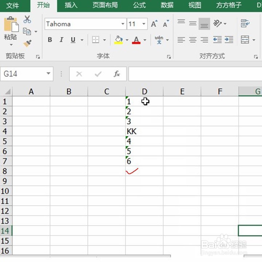This screenshot has width=262, height=262.
Task: Click the Copy icon
Action: (27, 31)
